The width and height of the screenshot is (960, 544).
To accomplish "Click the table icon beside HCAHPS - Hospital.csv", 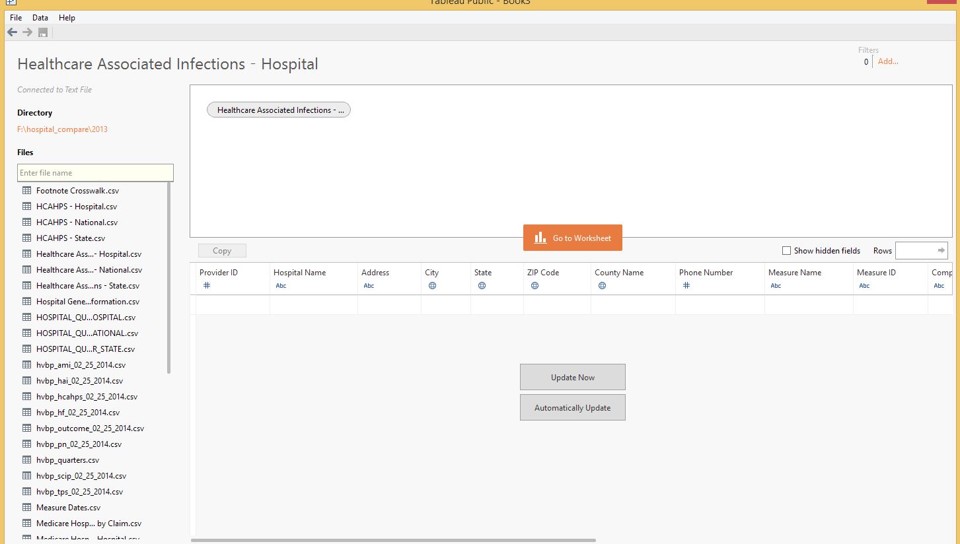I will coord(27,206).
